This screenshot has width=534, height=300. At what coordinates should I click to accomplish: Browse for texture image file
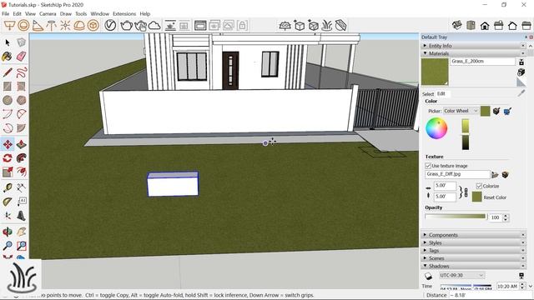point(495,175)
